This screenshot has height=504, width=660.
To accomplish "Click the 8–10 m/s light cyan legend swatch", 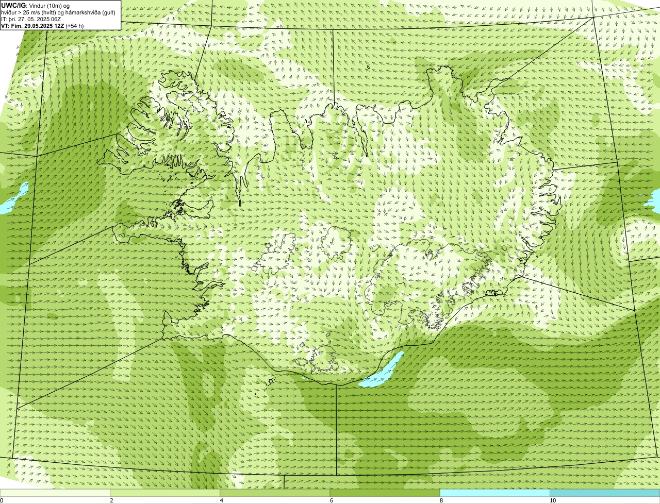I will click(494, 493).
